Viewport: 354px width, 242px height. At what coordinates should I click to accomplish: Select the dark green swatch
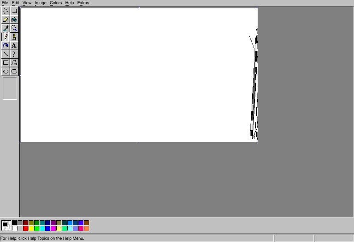[x=36, y=223]
